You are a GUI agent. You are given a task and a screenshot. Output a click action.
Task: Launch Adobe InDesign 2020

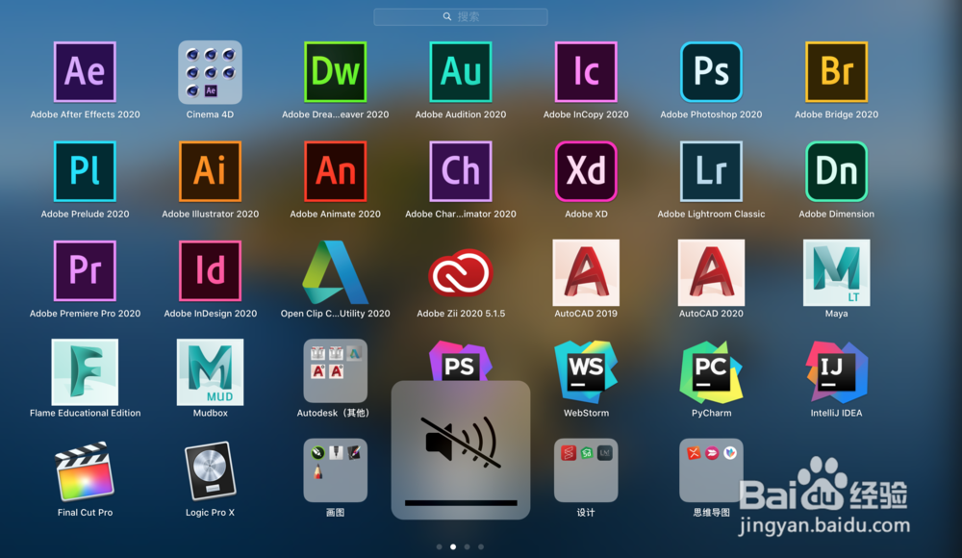pyautogui.click(x=210, y=271)
